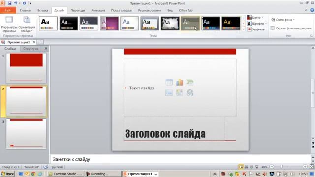Image resolution: width=315 pixels, height=177 pixels.
Task: Select slide 3 thumbnail
Action: pos(26,134)
